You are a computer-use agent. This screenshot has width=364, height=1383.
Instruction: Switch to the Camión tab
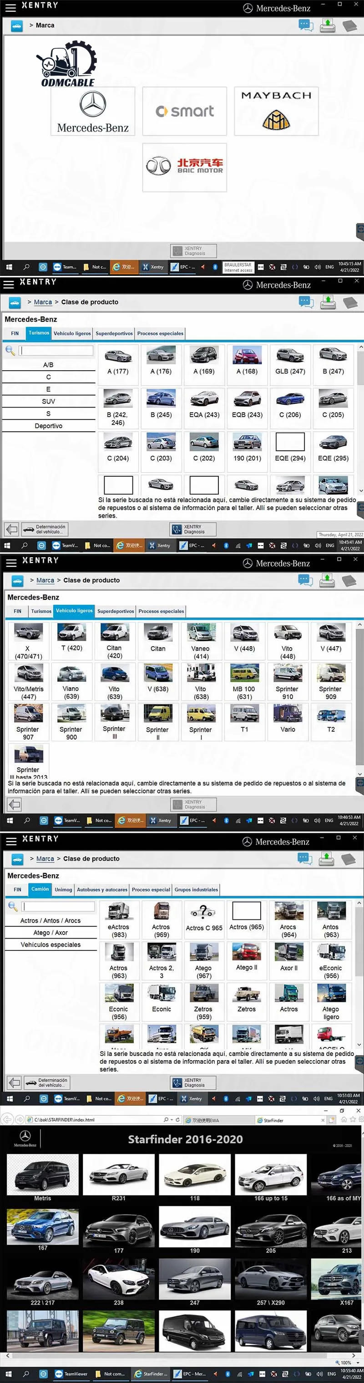40,889
